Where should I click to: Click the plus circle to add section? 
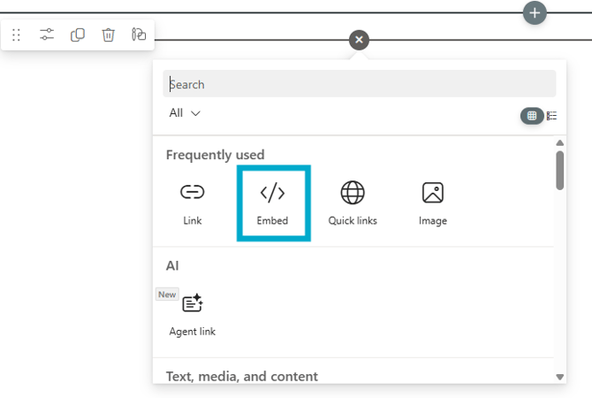[535, 13]
